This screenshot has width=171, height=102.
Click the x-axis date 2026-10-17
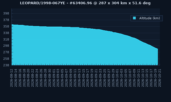click(151, 78)
